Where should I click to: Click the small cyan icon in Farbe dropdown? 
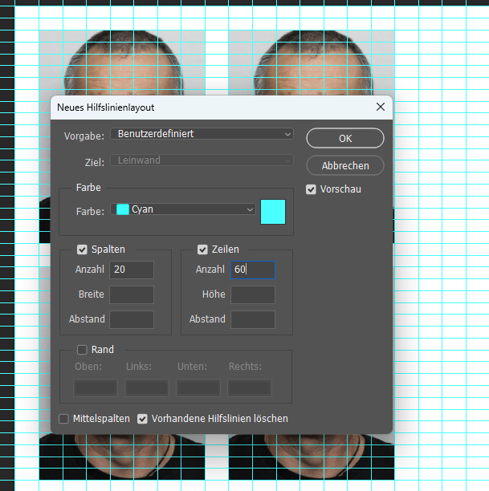coord(123,209)
